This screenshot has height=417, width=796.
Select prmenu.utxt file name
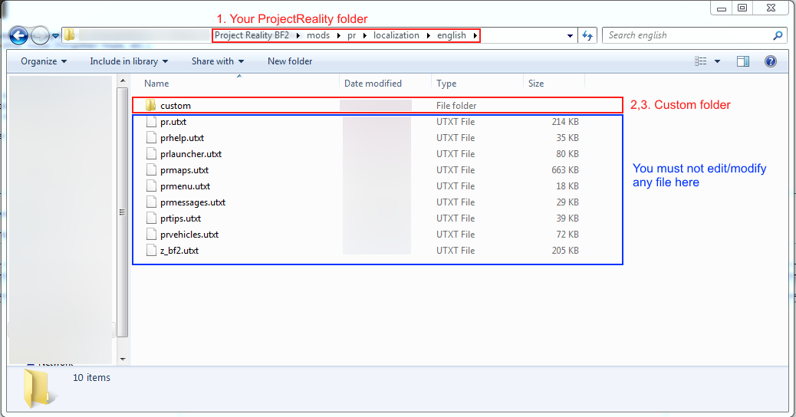(186, 186)
